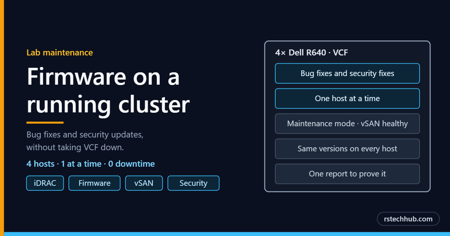Select the 'One host at a time' card
Viewport: 450px width, 236px height.
[347, 99]
